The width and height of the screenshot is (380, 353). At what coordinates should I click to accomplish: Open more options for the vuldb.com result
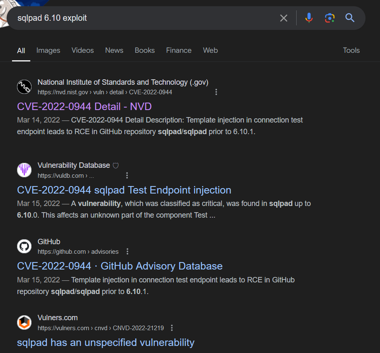click(127, 176)
